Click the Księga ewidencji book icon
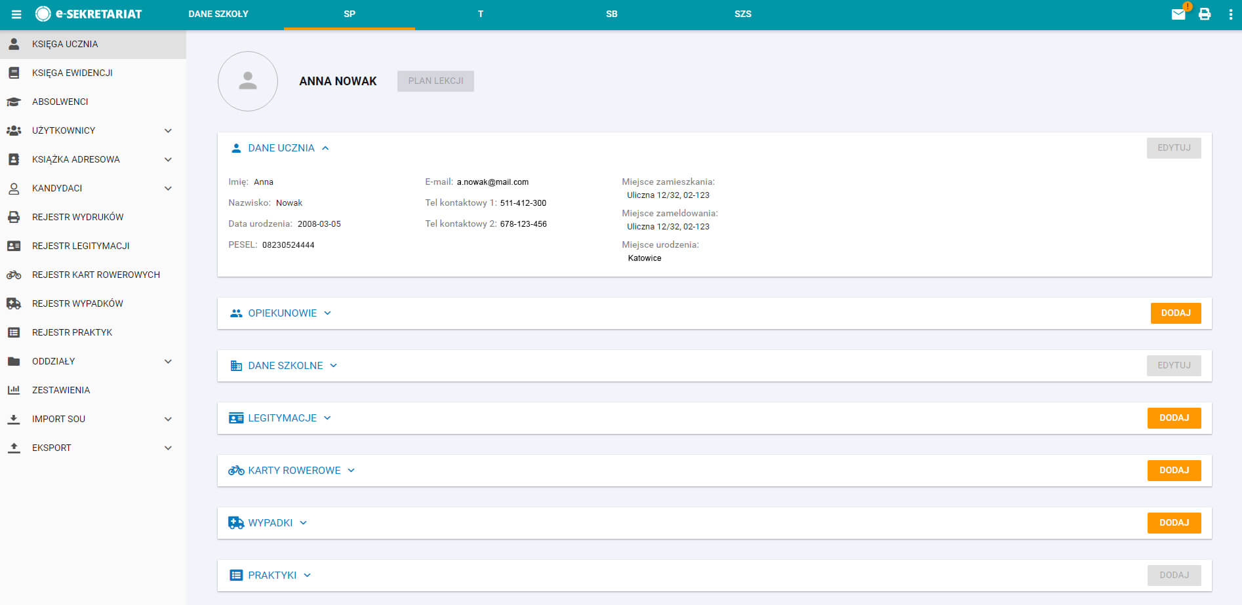Image resolution: width=1242 pixels, height=605 pixels. click(x=14, y=73)
